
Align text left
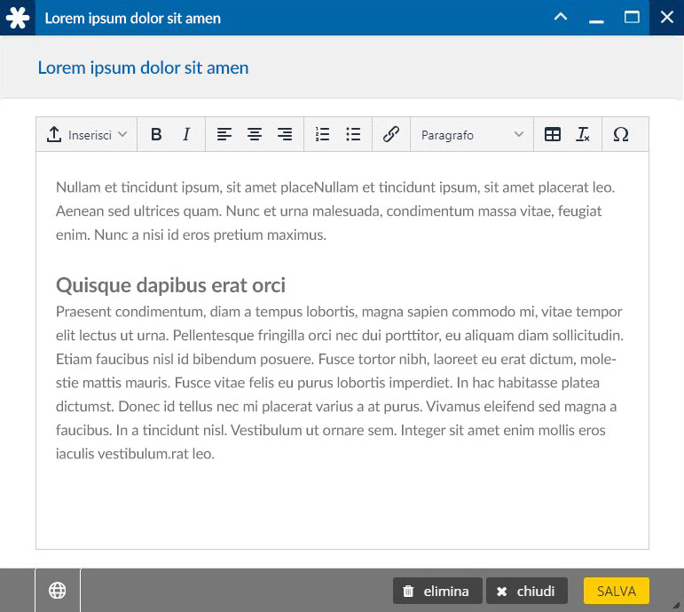point(224,134)
